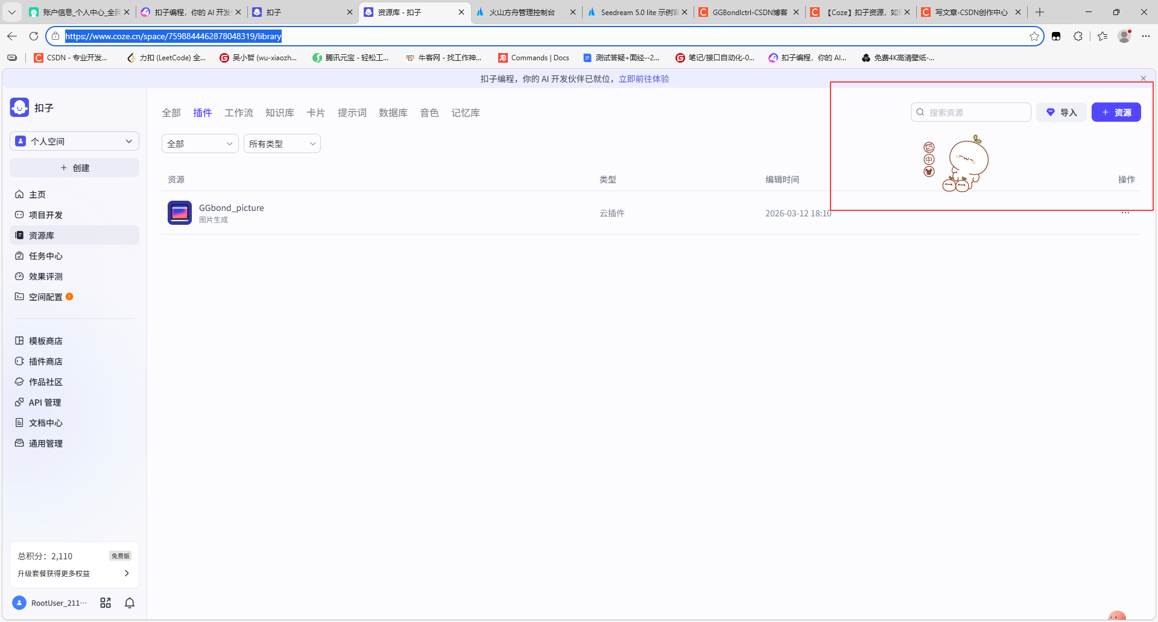Click the 创建 create button

click(74, 168)
